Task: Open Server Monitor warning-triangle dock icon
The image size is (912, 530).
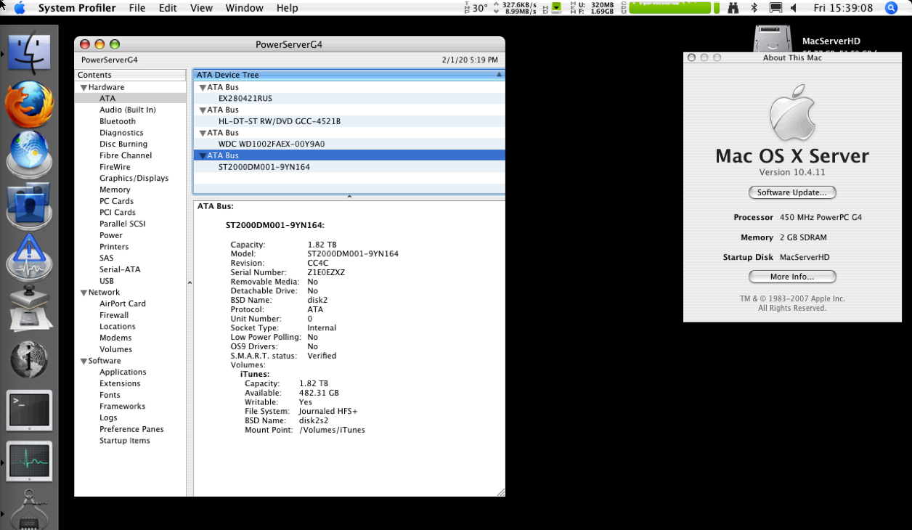Action: click(29, 257)
